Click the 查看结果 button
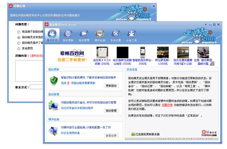This screenshot has height=149, width=227. coord(111,135)
